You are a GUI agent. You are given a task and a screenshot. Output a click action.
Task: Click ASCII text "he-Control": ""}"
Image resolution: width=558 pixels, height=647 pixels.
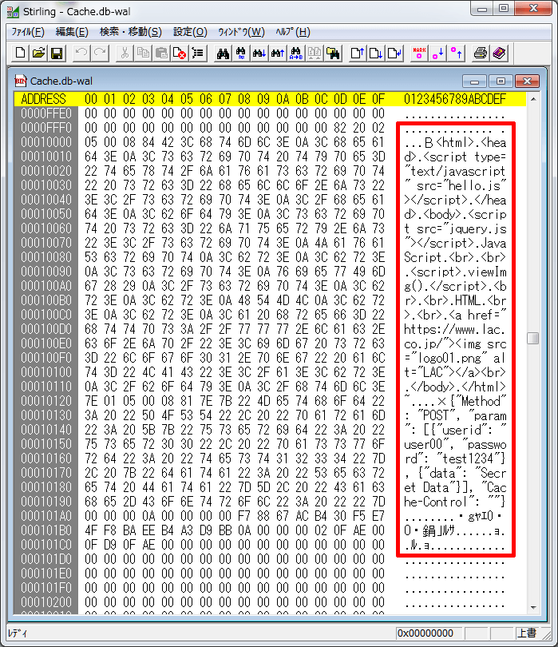tap(454, 502)
